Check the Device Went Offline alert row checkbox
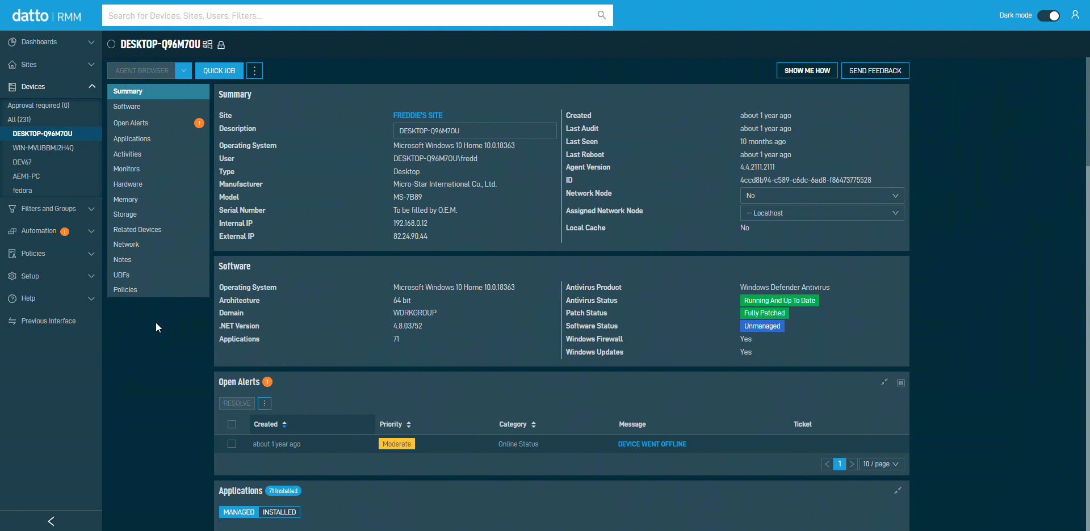Image resolution: width=1090 pixels, height=531 pixels. [232, 444]
